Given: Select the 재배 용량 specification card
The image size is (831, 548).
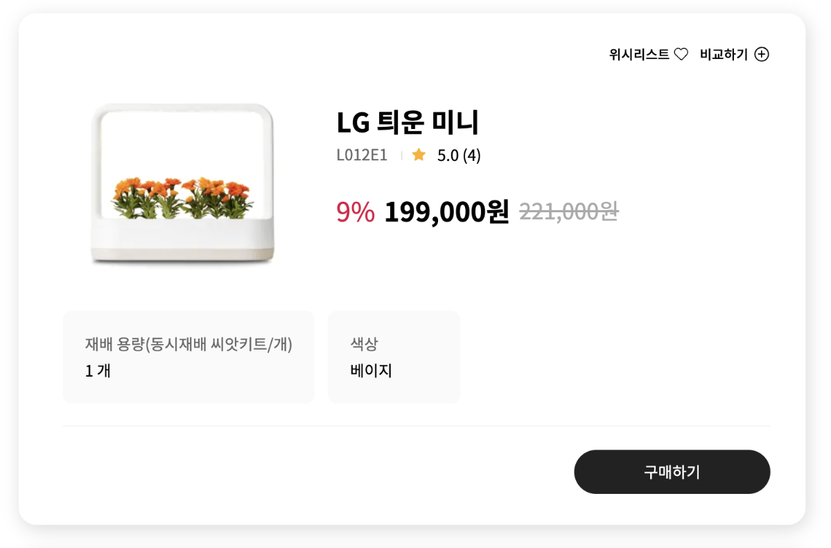Looking at the screenshot, I should 189,357.
